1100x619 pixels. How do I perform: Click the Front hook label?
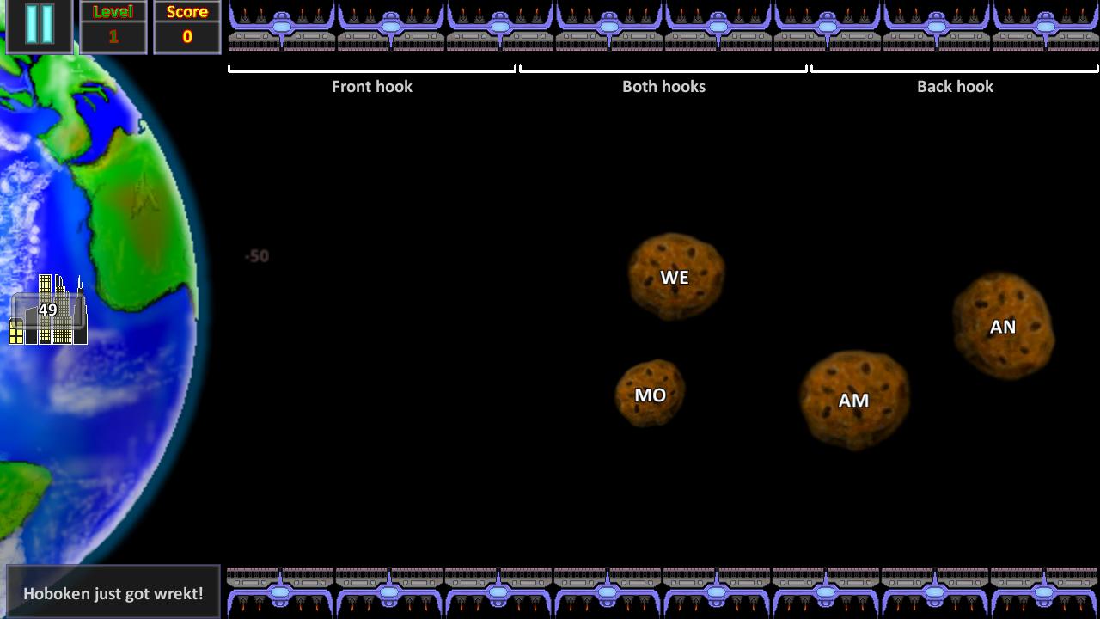pyautogui.click(x=372, y=86)
